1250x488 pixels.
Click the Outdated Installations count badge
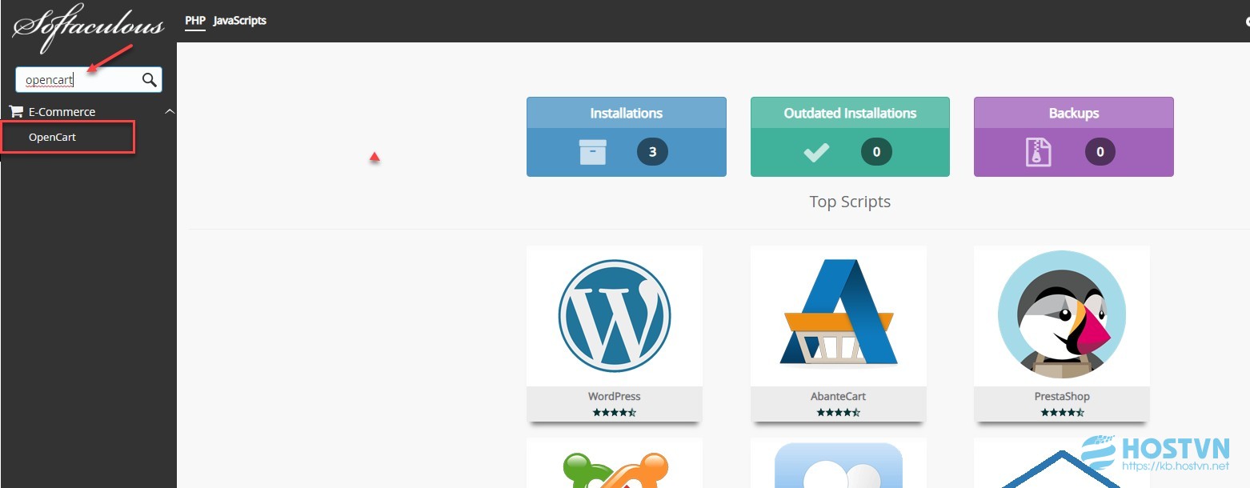pos(876,152)
